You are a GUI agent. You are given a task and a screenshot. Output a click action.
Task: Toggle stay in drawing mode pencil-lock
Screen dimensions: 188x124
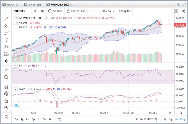pyautogui.click(x=6, y=94)
